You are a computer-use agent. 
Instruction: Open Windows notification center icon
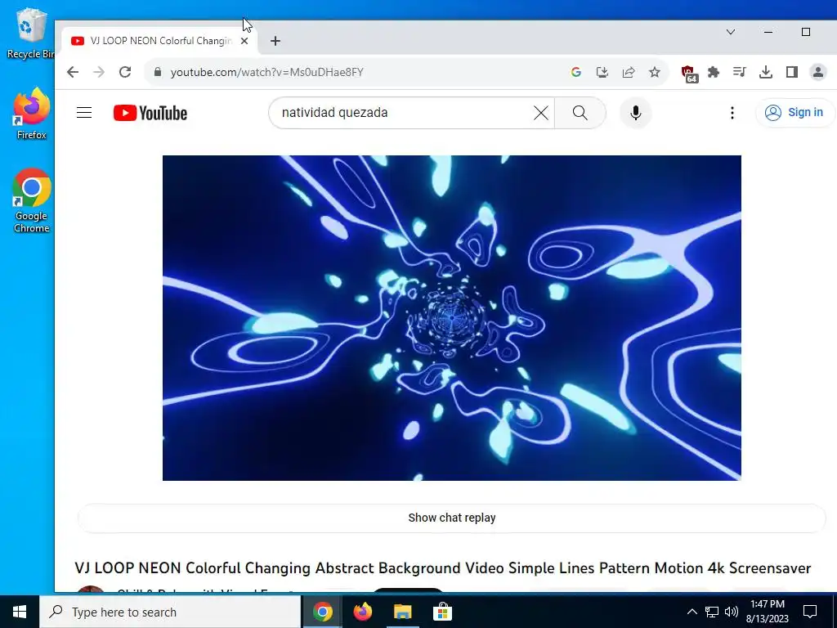pyautogui.click(x=810, y=612)
